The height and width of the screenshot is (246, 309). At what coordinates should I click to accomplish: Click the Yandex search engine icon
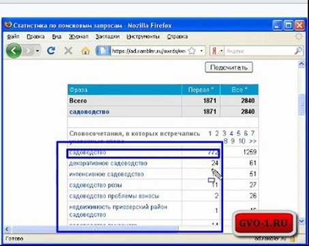click(x=214, y=51)
